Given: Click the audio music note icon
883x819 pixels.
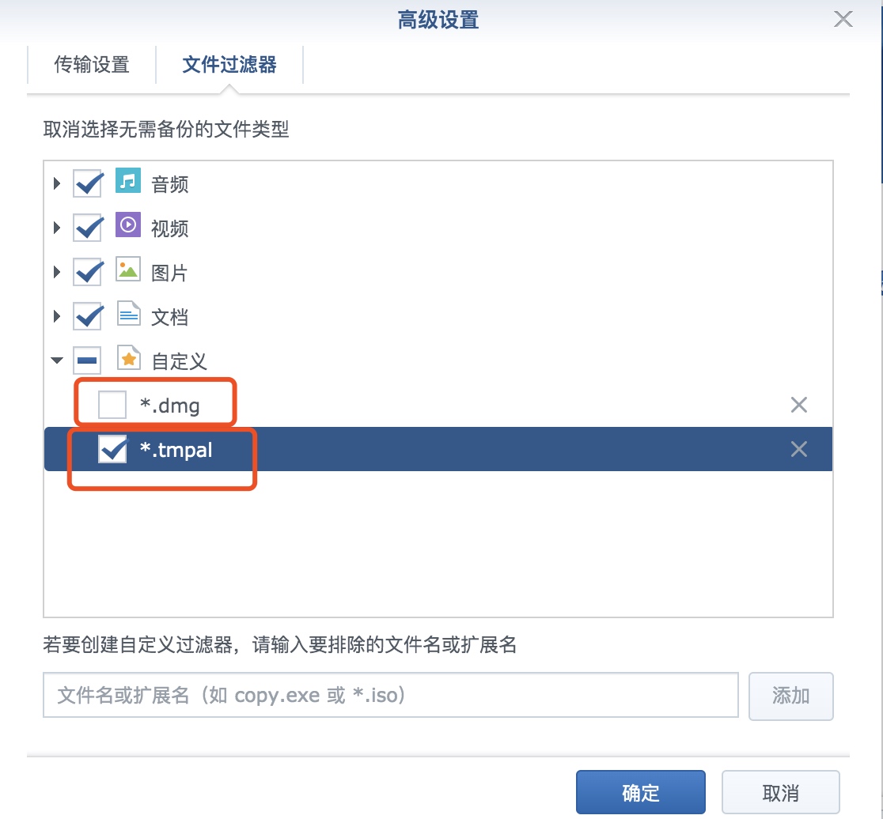Looking at the screenshot, I should (128, 180).
